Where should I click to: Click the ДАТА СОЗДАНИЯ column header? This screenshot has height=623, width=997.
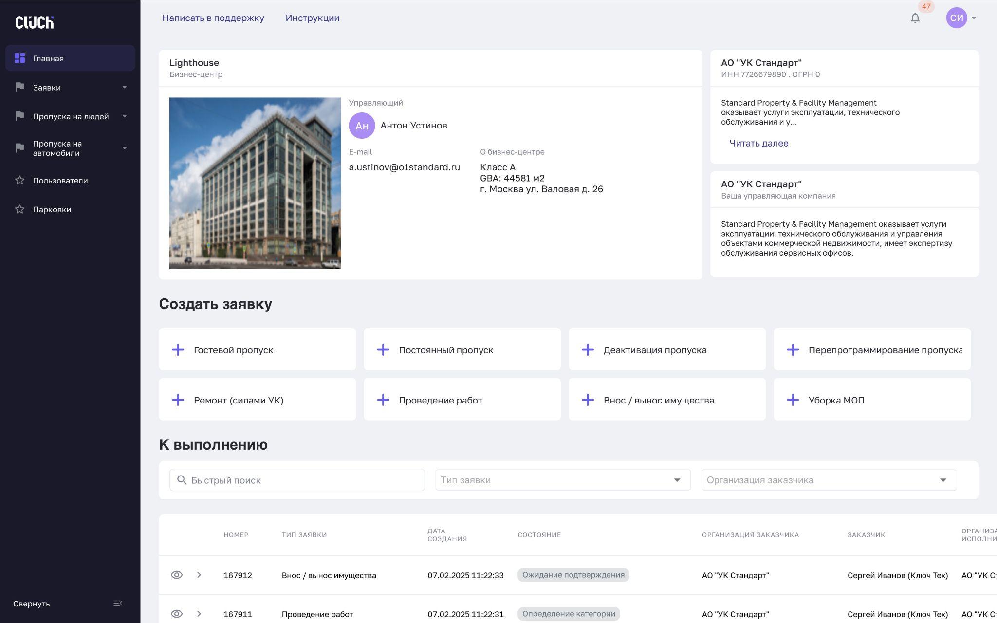[447, 535]
